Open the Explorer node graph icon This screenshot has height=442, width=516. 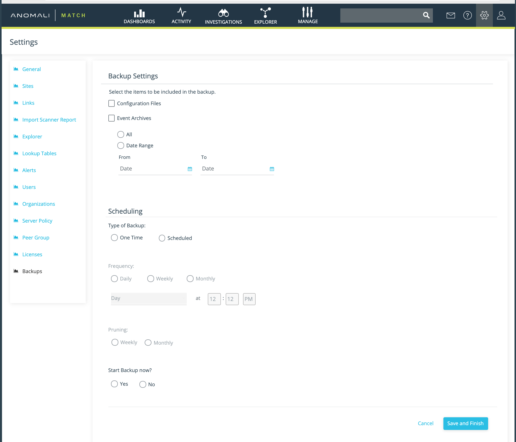265,13
